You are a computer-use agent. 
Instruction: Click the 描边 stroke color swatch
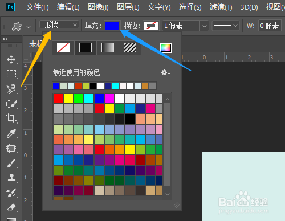[x=151, y=26]
